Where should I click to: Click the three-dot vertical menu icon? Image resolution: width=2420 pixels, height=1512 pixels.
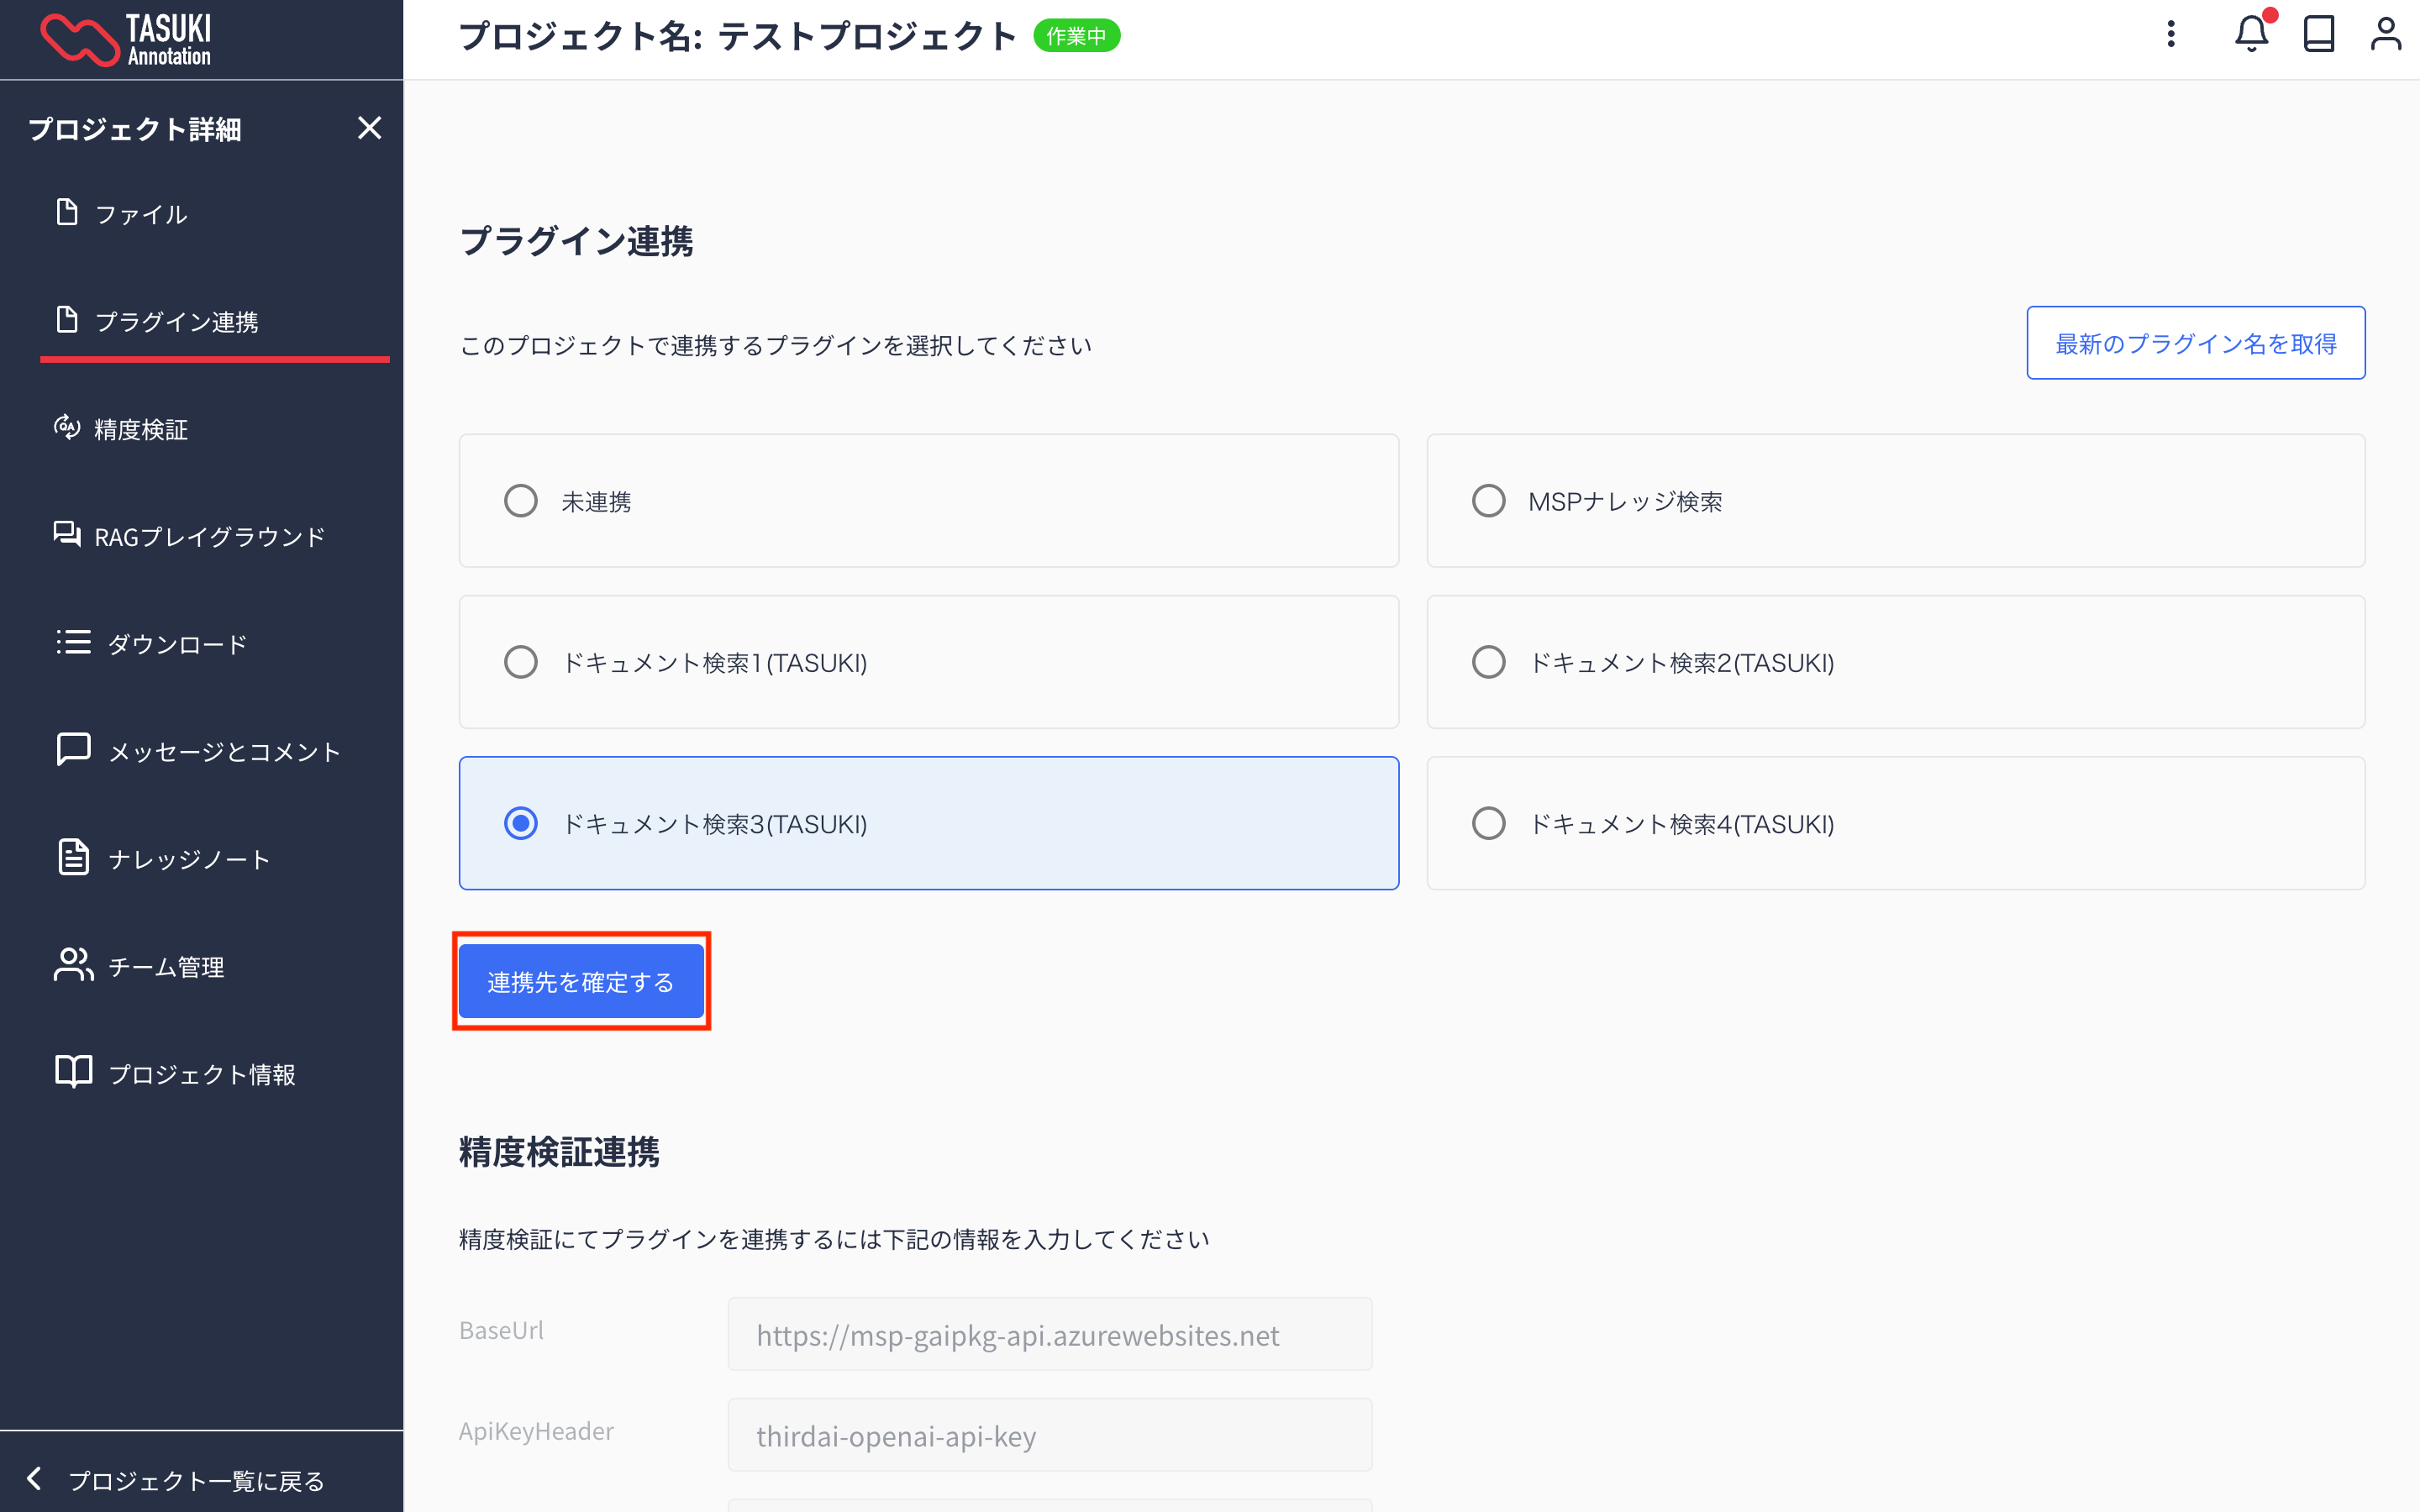[x=2170, y=35]
